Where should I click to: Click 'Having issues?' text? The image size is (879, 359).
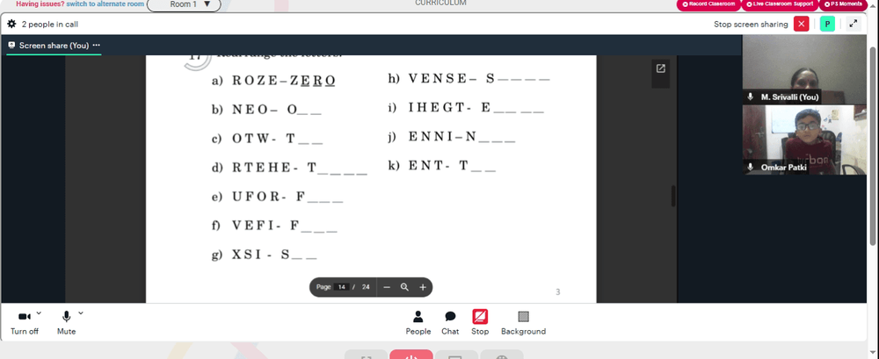(x=40, y=4)
